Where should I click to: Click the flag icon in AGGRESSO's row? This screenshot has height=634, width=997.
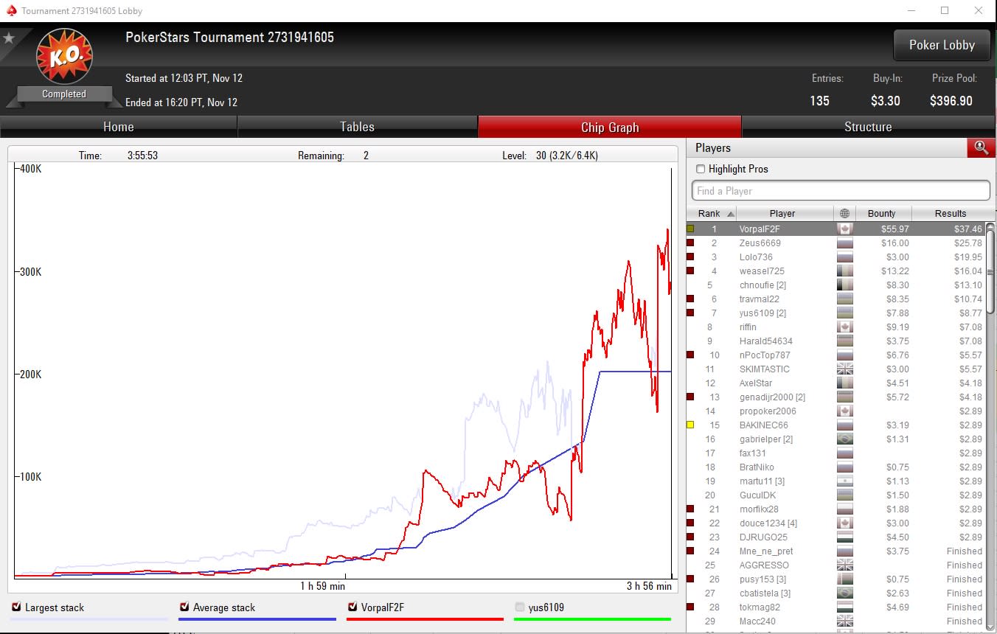pyautogui.click(x=845, y=565)
